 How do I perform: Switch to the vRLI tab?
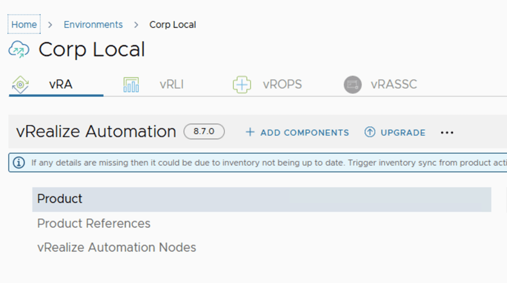click(x=171, y=85)
